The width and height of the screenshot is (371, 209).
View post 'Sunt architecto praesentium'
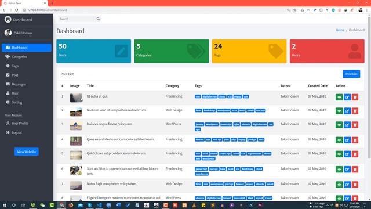pos(339,170)
